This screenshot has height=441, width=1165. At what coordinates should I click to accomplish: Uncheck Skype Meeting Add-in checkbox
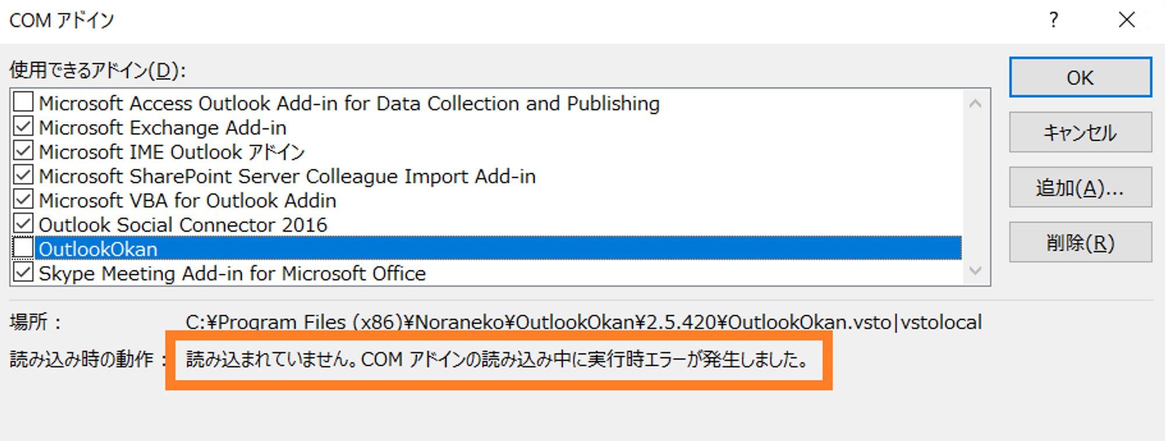pos(23,273)
